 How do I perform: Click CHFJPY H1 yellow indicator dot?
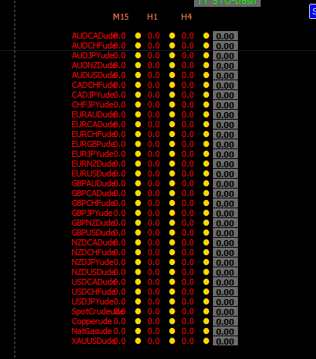tap(172, 105)
